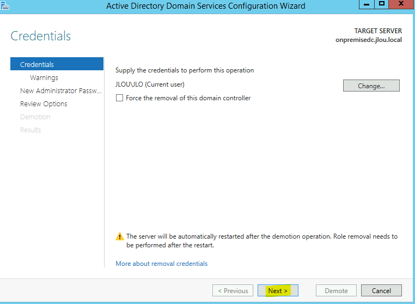Select the Results step

tap(30, 130)
